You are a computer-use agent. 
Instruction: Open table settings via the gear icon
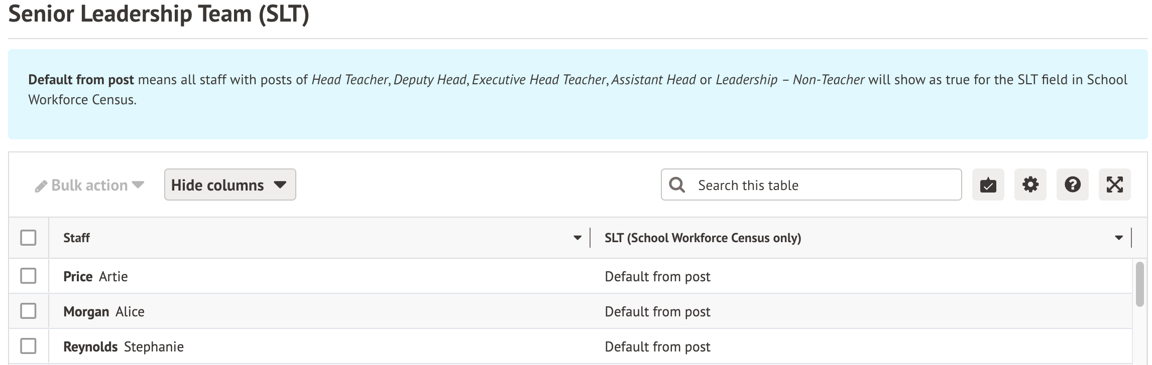(1030, 185)
